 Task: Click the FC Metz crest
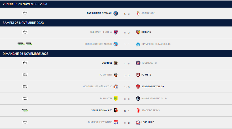(x=138, y=75)
